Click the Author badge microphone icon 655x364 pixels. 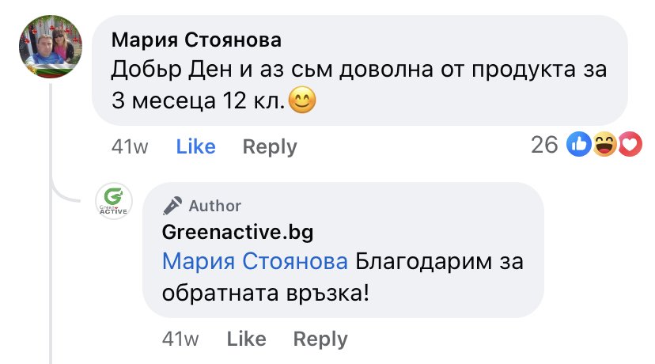172,206
